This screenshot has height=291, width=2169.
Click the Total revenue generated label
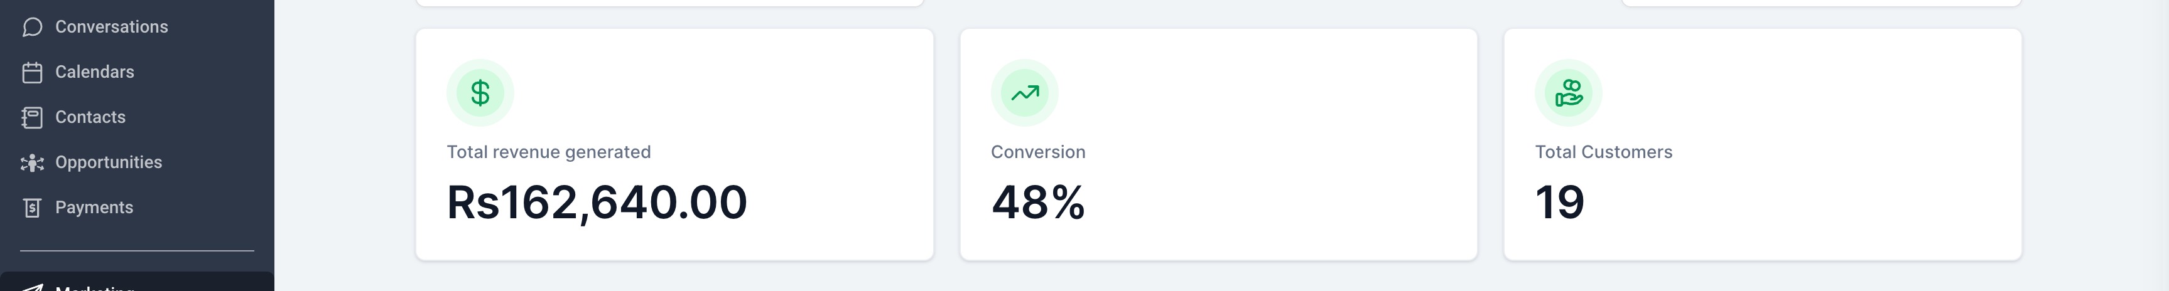pyautogui.click(x=549, y=152)
